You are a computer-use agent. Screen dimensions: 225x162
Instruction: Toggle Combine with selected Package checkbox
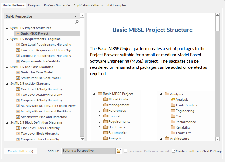[x=173, y=151]
